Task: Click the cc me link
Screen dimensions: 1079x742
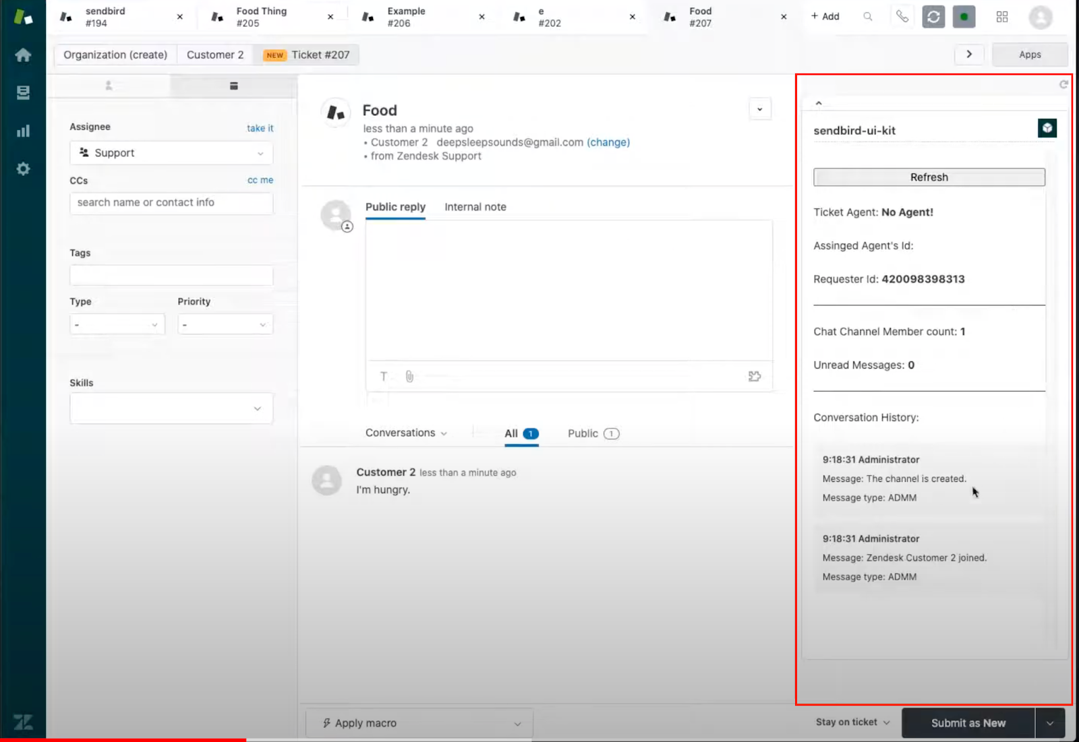Action: click(x=260, y=180)
